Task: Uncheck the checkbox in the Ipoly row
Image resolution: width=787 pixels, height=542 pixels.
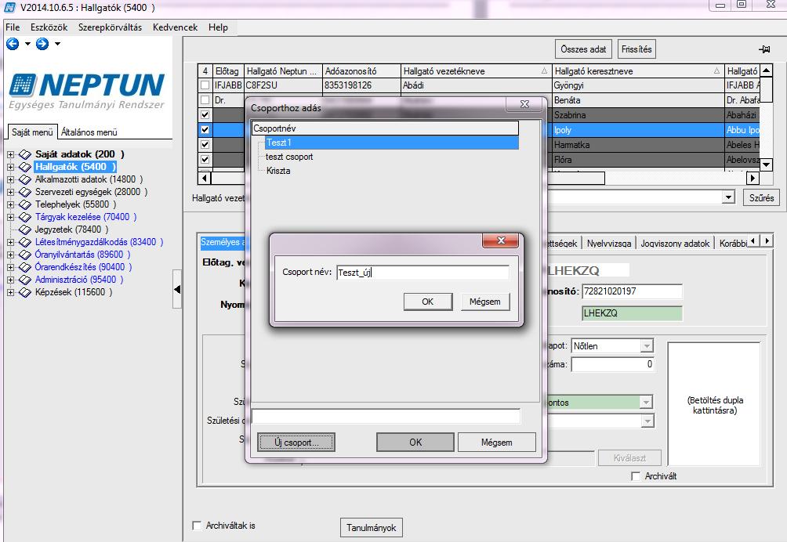Action: tap(205, 130)
